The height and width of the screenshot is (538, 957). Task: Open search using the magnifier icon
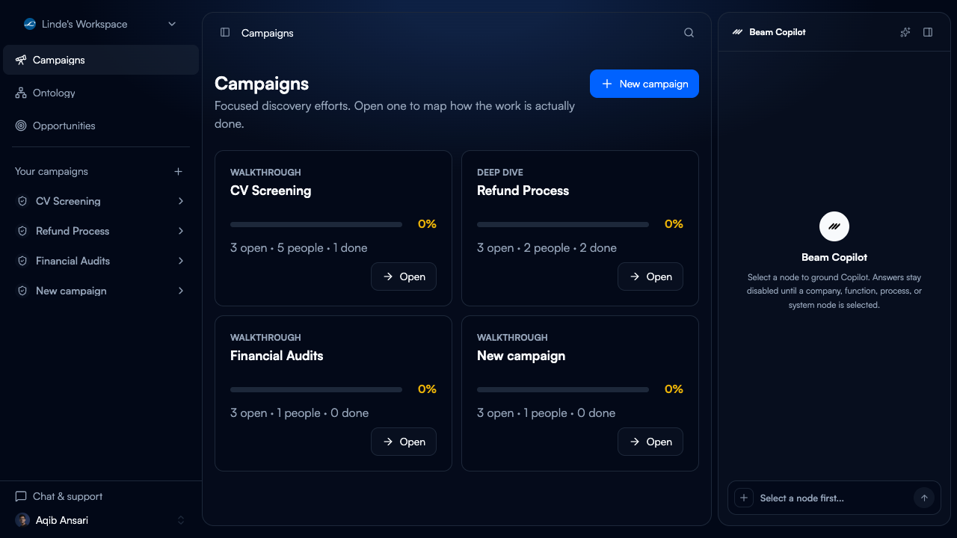coord(689,32)
